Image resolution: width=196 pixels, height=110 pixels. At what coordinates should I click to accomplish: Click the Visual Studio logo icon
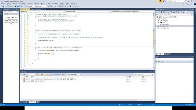click(x=2, y=1)
